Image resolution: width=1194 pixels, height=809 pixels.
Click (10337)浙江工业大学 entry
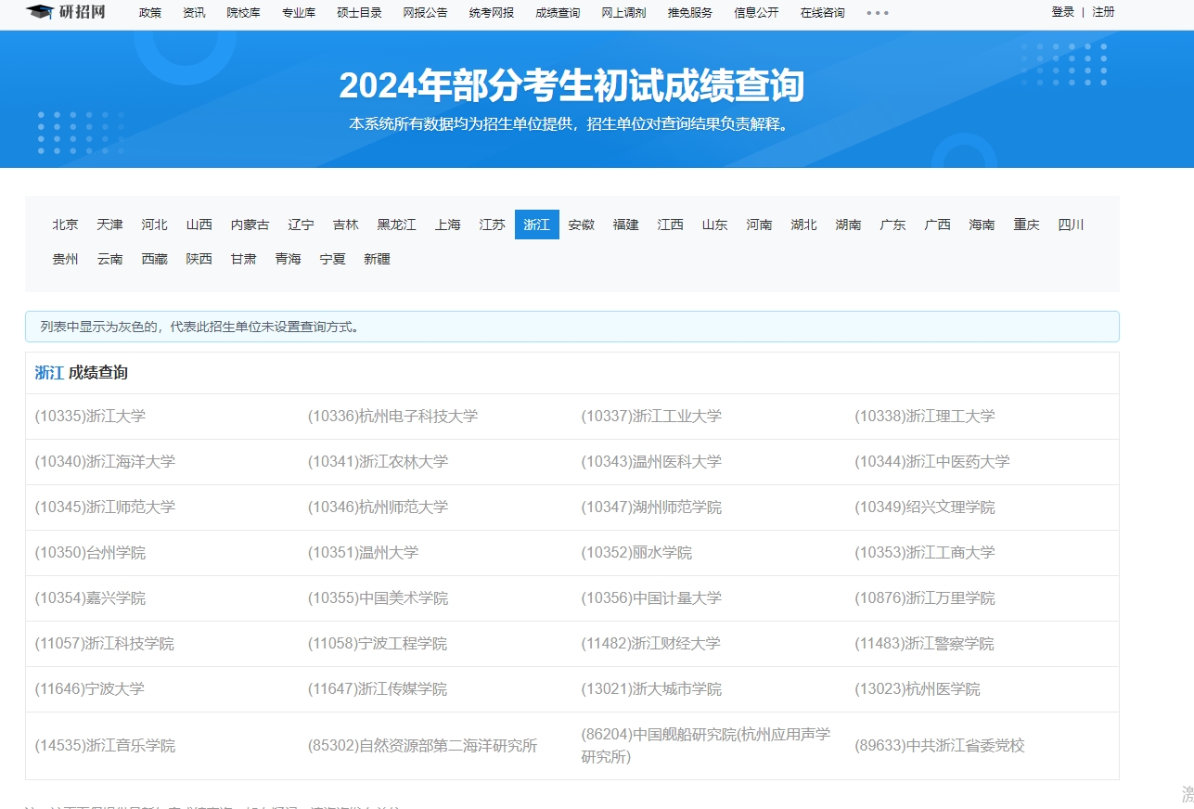(651, 417)
